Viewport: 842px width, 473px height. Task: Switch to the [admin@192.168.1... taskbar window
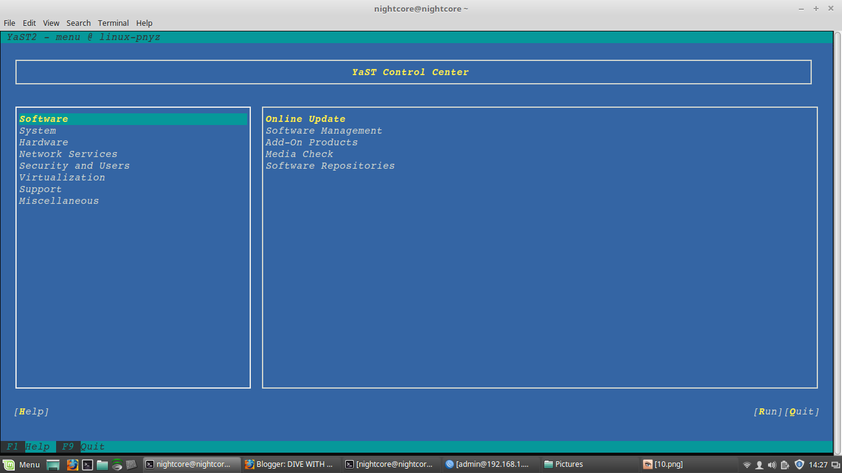tap(491, 464)
